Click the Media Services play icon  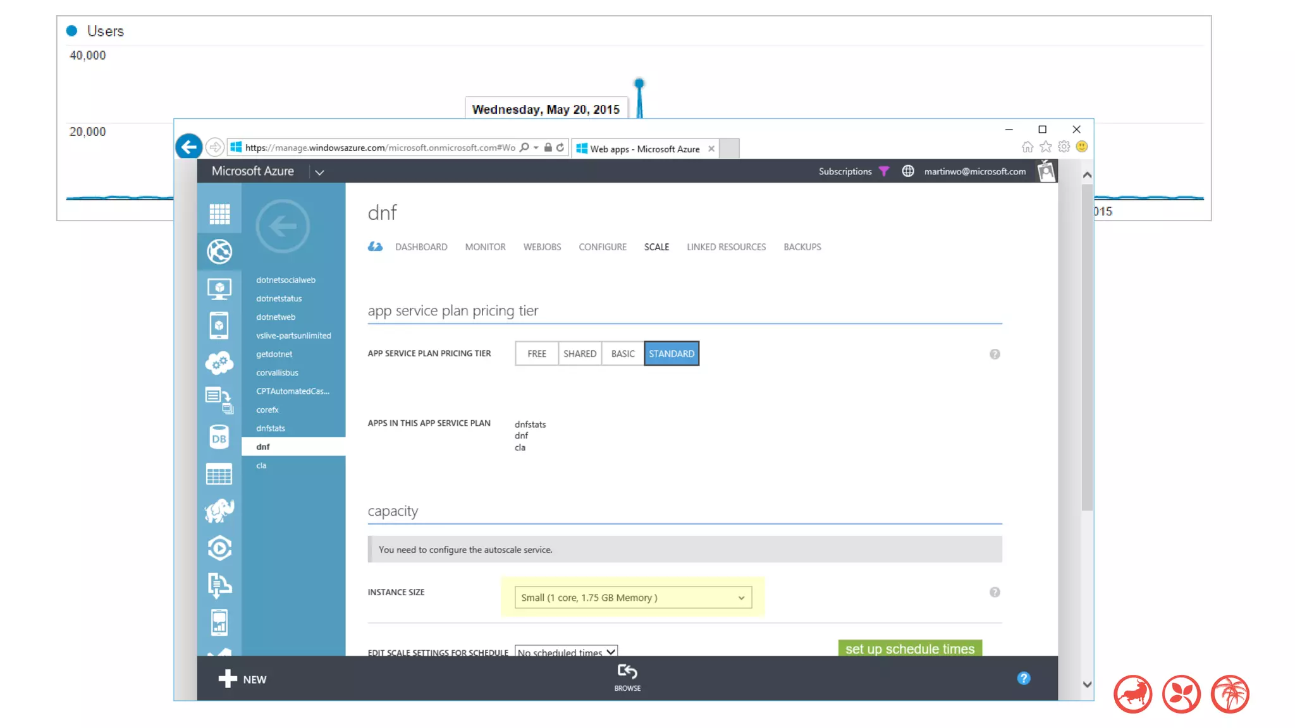[x=219, y=548]
